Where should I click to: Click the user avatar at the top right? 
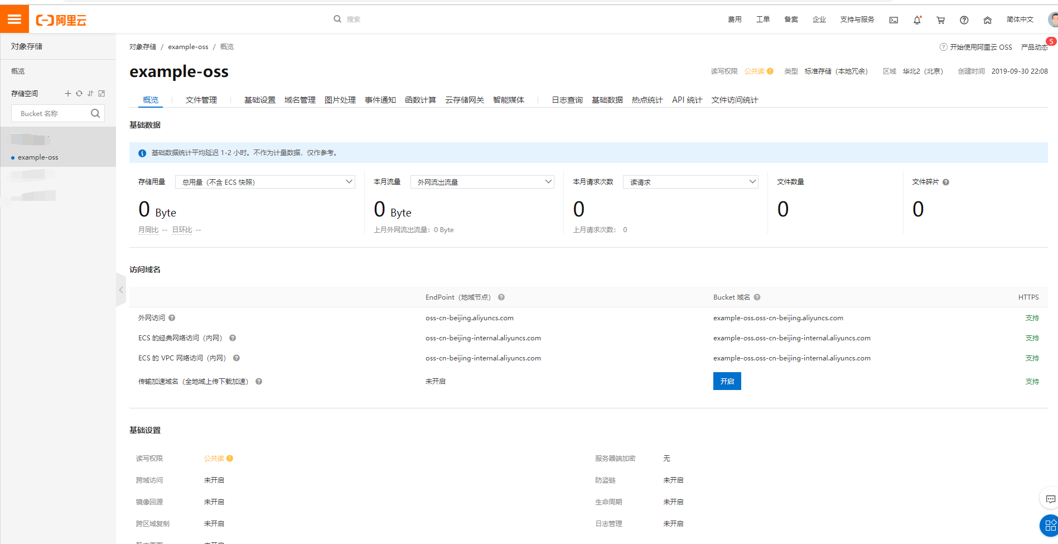(x=1052, y=20)
